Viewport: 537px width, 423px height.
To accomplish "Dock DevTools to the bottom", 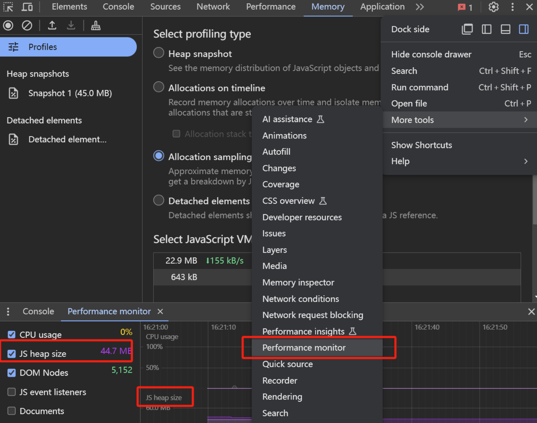I will pos(505,29).
